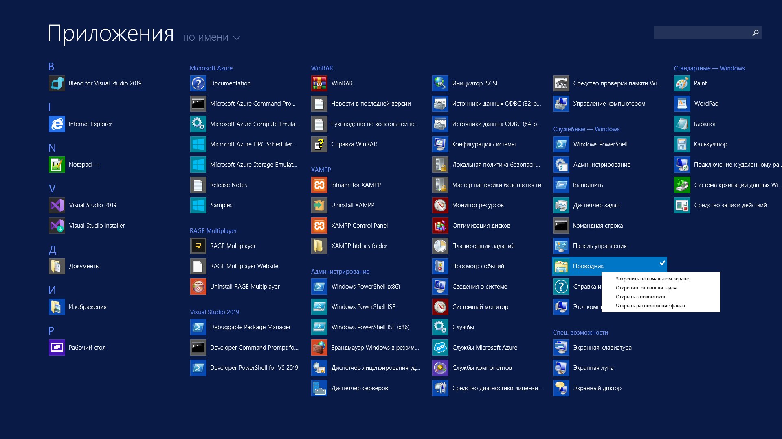Open Блокнот icon
Screen dimensions: 782x439
(x=682, y=124)
